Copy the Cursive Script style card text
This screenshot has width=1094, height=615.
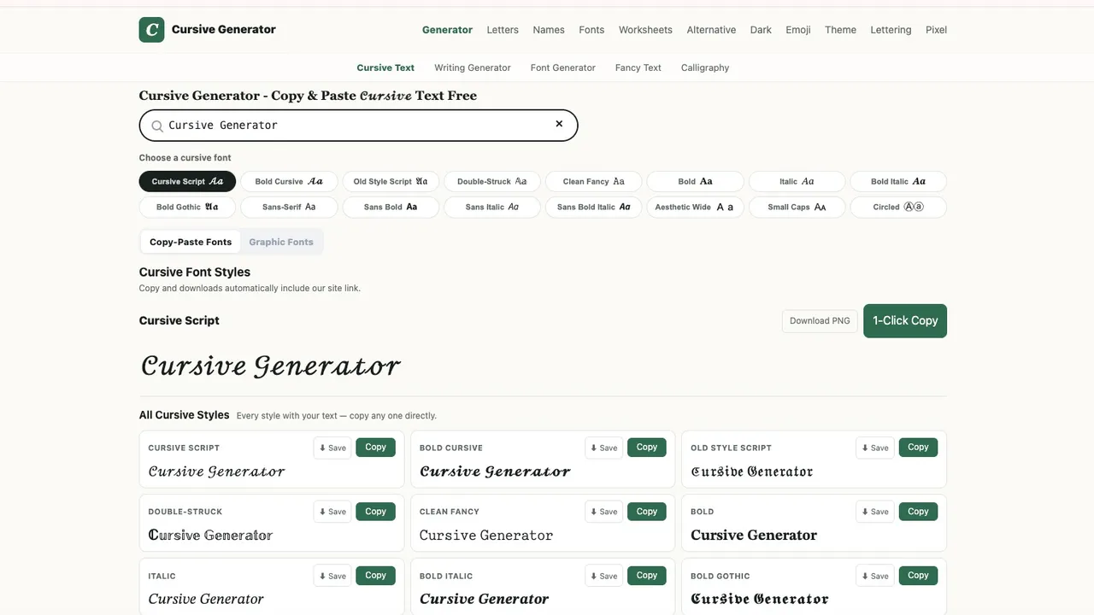coord(376,448)
